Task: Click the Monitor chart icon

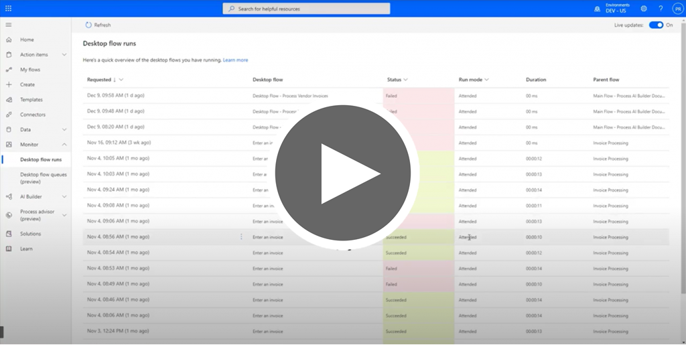Action: point(9,144)
